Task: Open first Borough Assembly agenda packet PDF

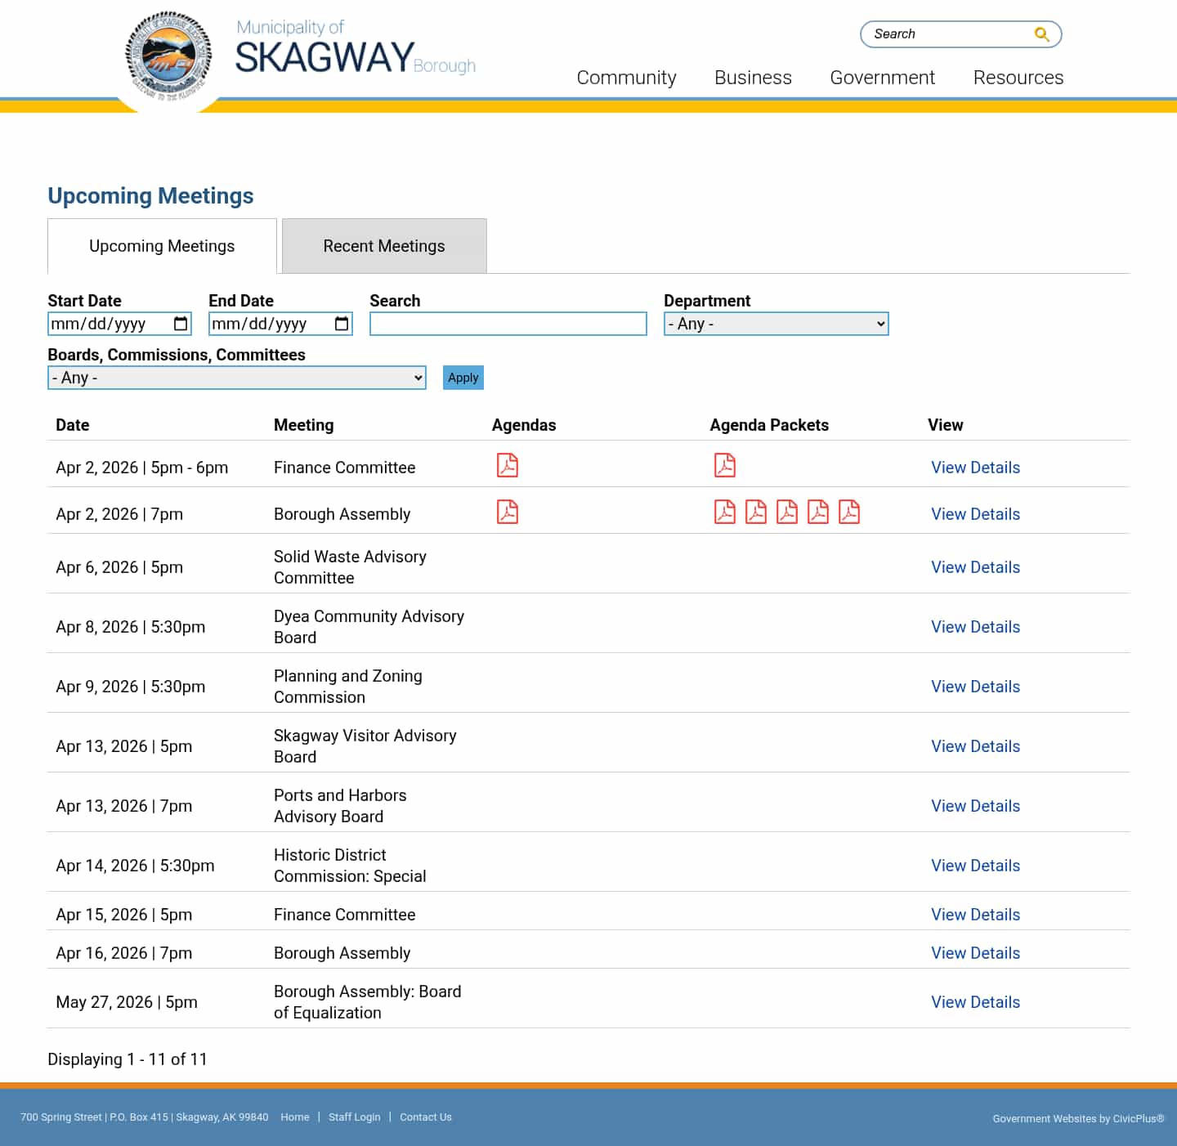Action: click(725, 512)
